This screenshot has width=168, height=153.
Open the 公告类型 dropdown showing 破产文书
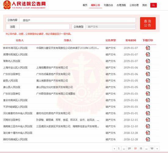(110, 27)
